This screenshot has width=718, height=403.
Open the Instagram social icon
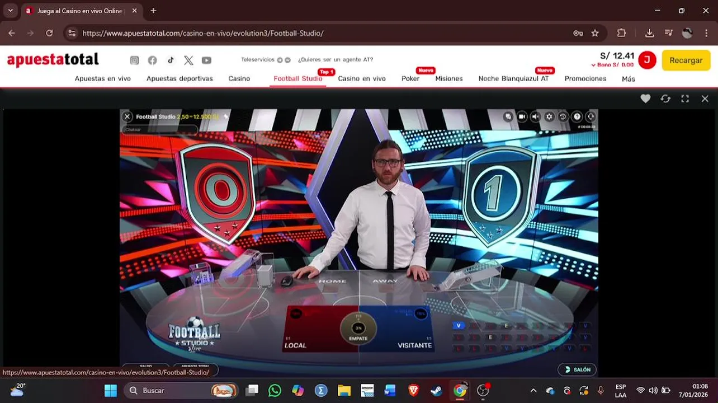point(134,60)
